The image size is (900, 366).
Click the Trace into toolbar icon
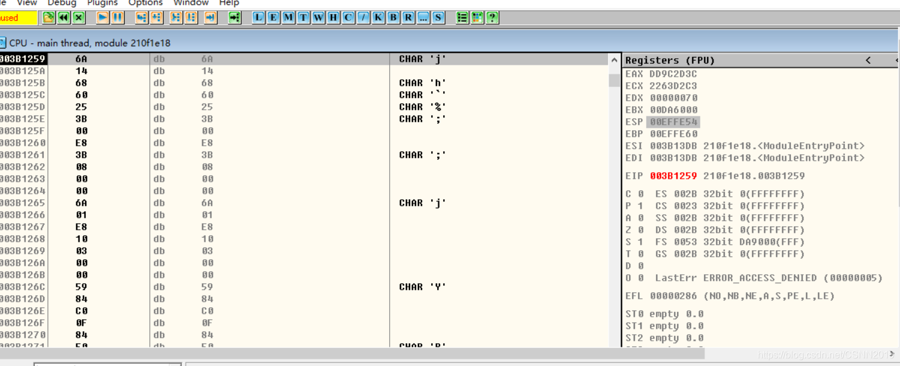[x=176, y=17]
